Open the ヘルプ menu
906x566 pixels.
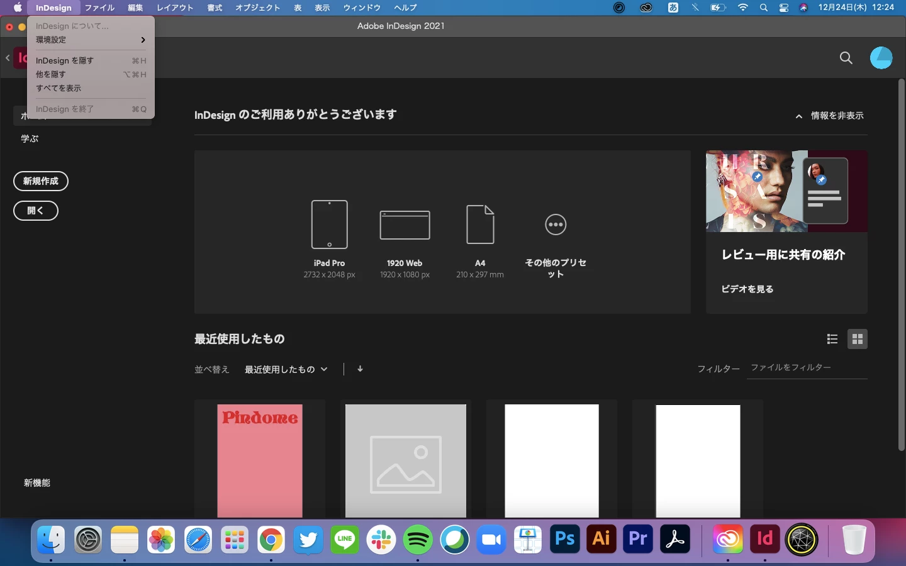click(x=405, y=8)
